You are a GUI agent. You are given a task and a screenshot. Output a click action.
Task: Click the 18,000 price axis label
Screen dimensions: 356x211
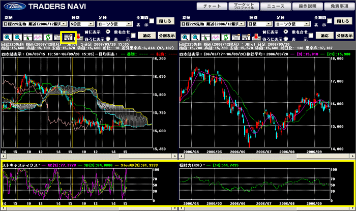pyautogui.click(x=337, y=58)
